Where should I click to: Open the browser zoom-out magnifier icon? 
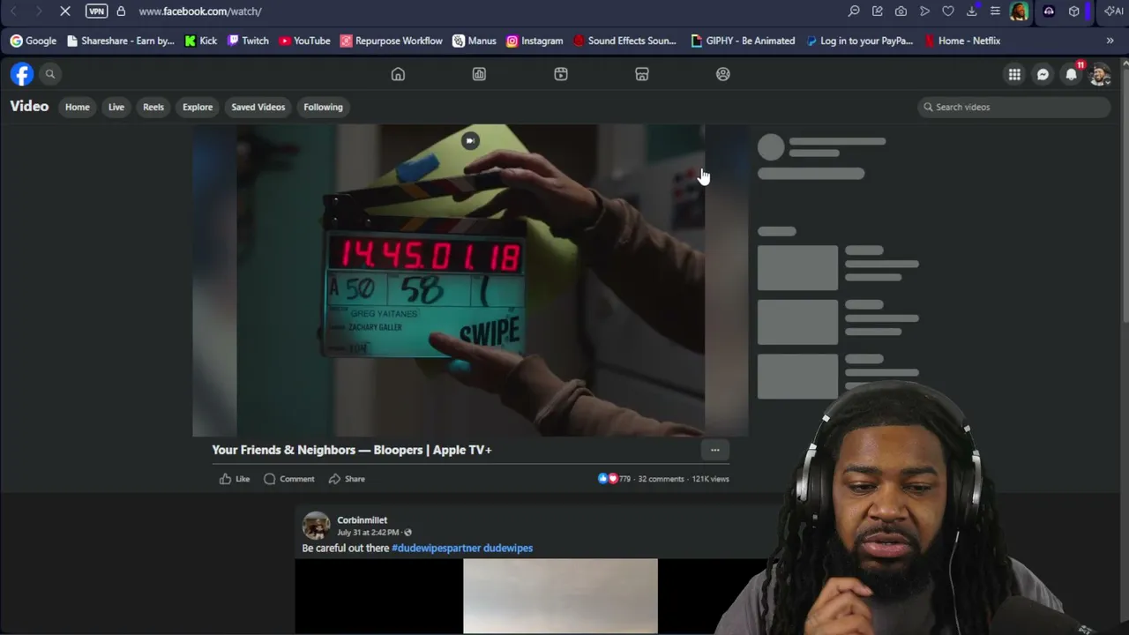854,11
